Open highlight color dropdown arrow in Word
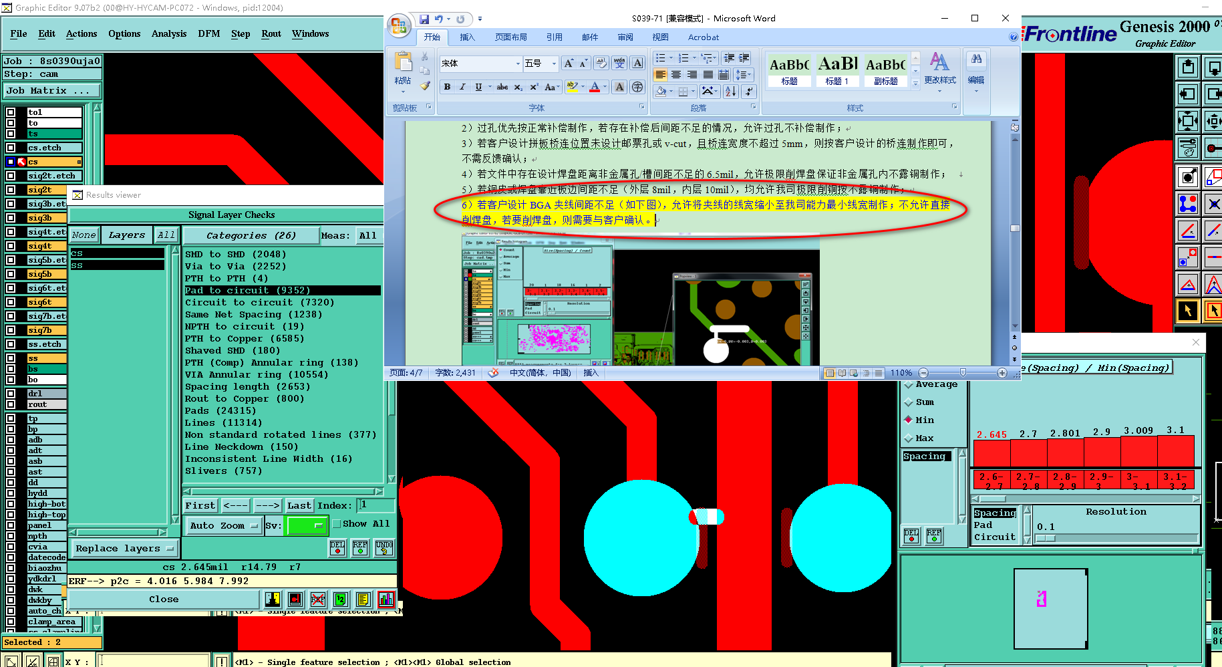 point(583,87)
